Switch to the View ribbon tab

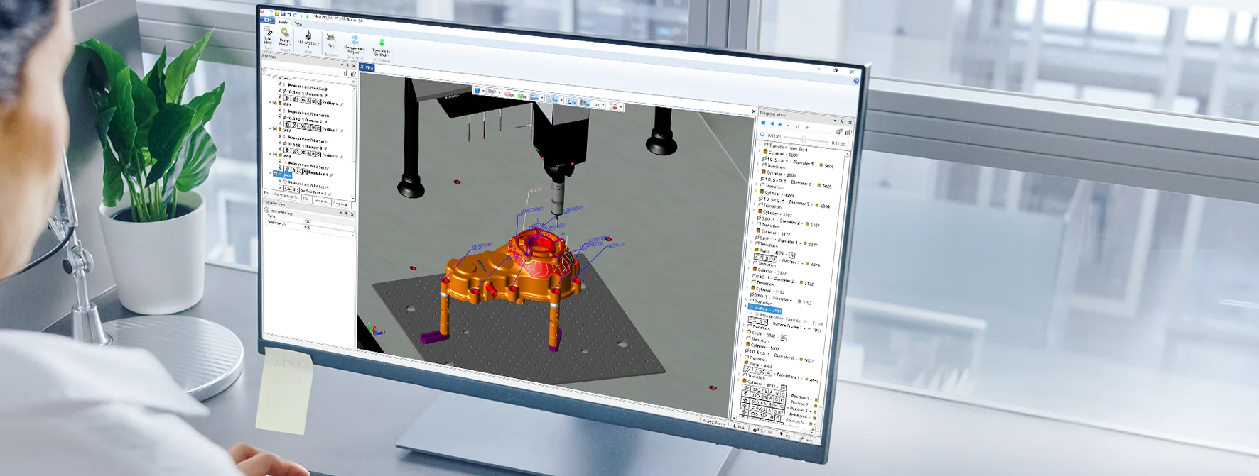(298, 23)
